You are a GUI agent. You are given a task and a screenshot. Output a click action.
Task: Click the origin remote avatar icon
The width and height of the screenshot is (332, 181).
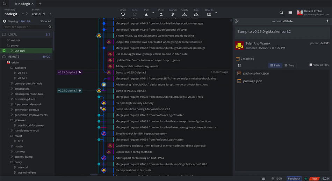coord(8,62)
